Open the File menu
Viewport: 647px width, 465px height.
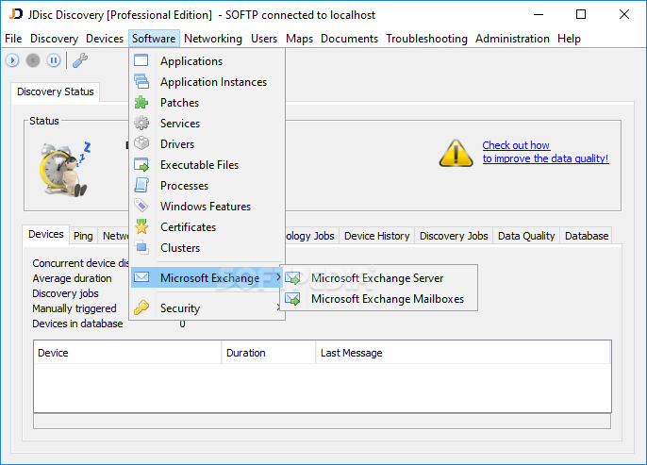tap(13, 39)
